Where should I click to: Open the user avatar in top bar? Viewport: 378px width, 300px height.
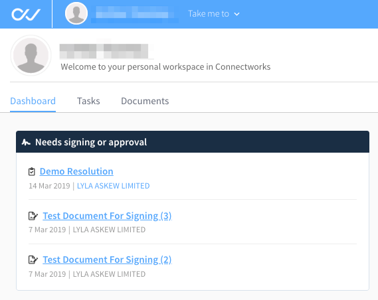(x=76, y=13)
